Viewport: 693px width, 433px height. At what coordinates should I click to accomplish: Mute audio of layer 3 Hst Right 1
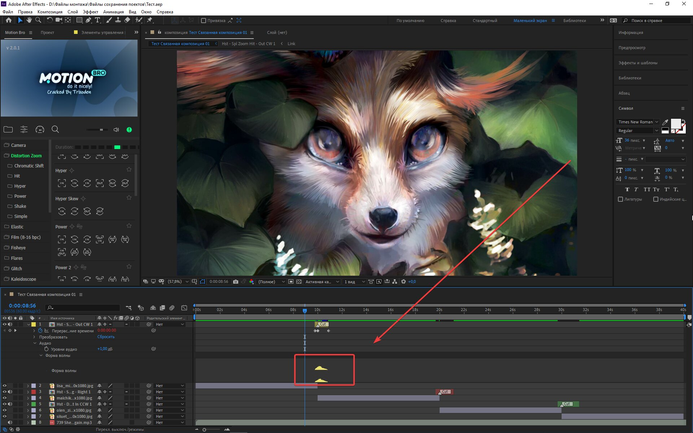click(x=10, y=392)
